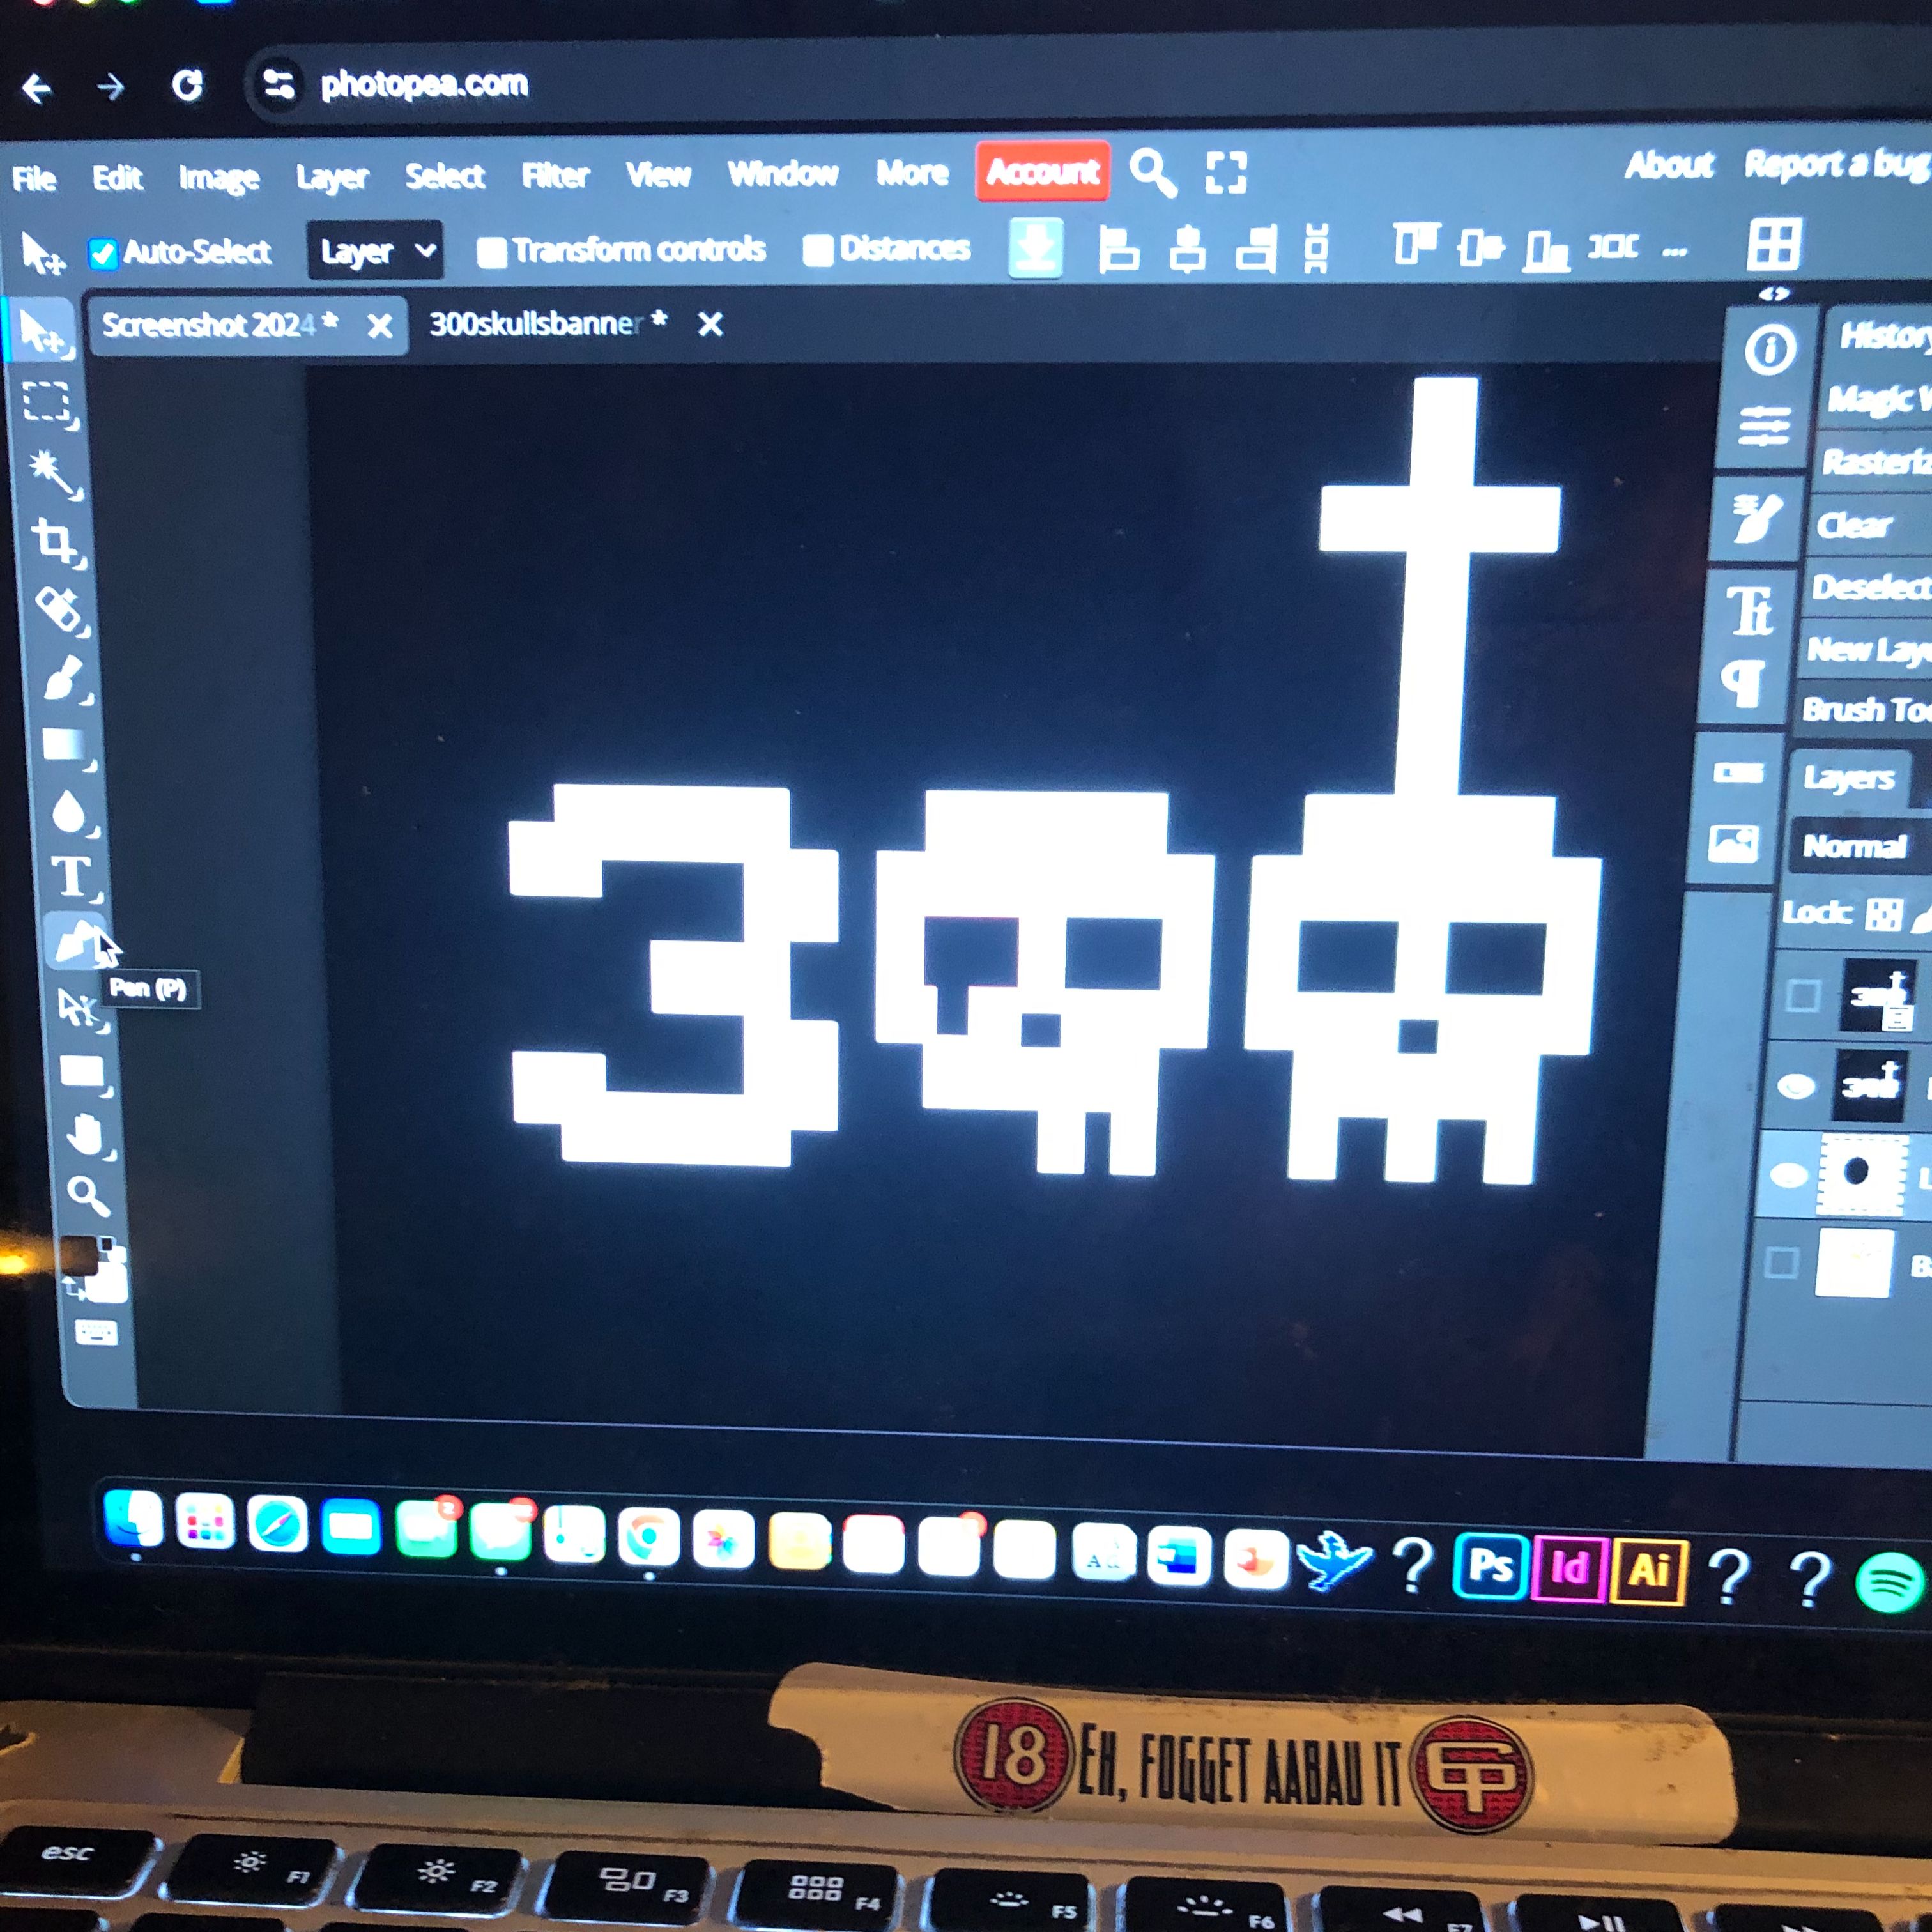Screen dimensions: 1932x1932
Task: Select the Rectangular Marquee tool
Action: 46,402
